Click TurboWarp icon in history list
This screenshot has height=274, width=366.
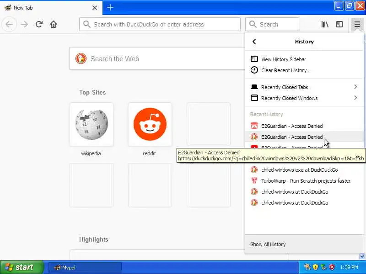(x=254, y=181)
